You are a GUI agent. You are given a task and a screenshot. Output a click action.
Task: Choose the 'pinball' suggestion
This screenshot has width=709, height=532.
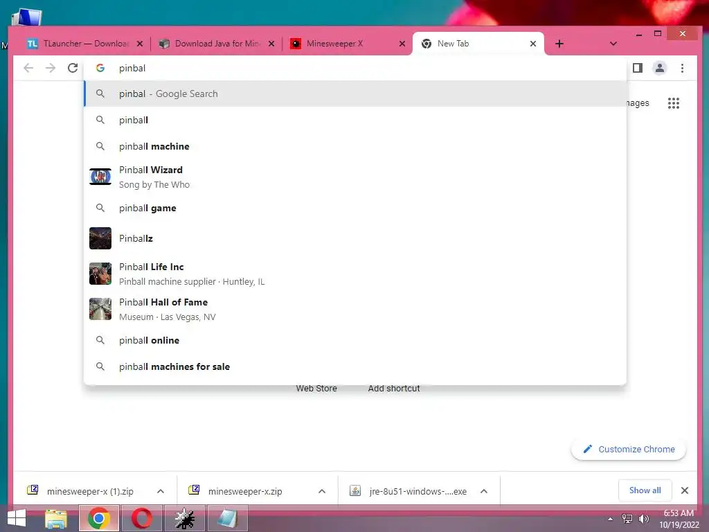[x=355, y=120]
